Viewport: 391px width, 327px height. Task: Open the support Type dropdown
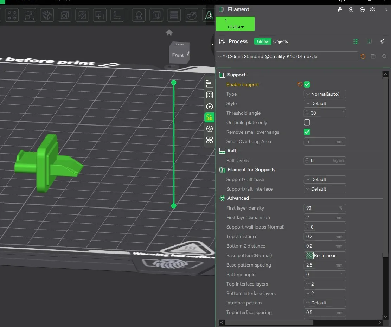coord(325,94)
